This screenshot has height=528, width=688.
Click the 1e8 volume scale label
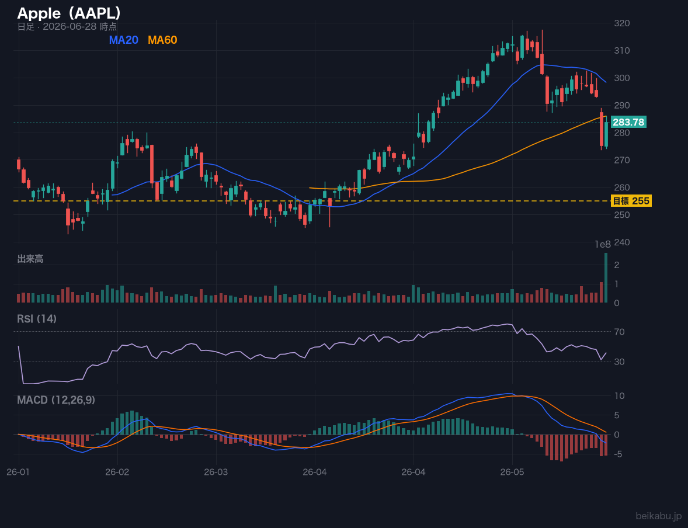[x=603, y=245]
